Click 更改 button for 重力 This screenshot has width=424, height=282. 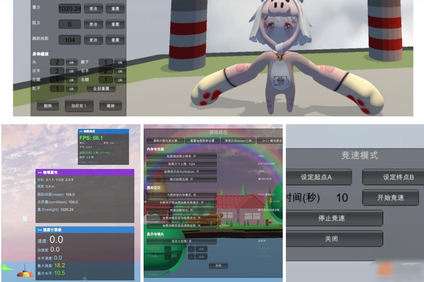point(93,9)
